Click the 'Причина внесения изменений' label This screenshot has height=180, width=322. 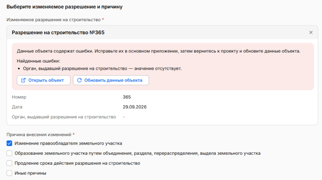(39, 134)
